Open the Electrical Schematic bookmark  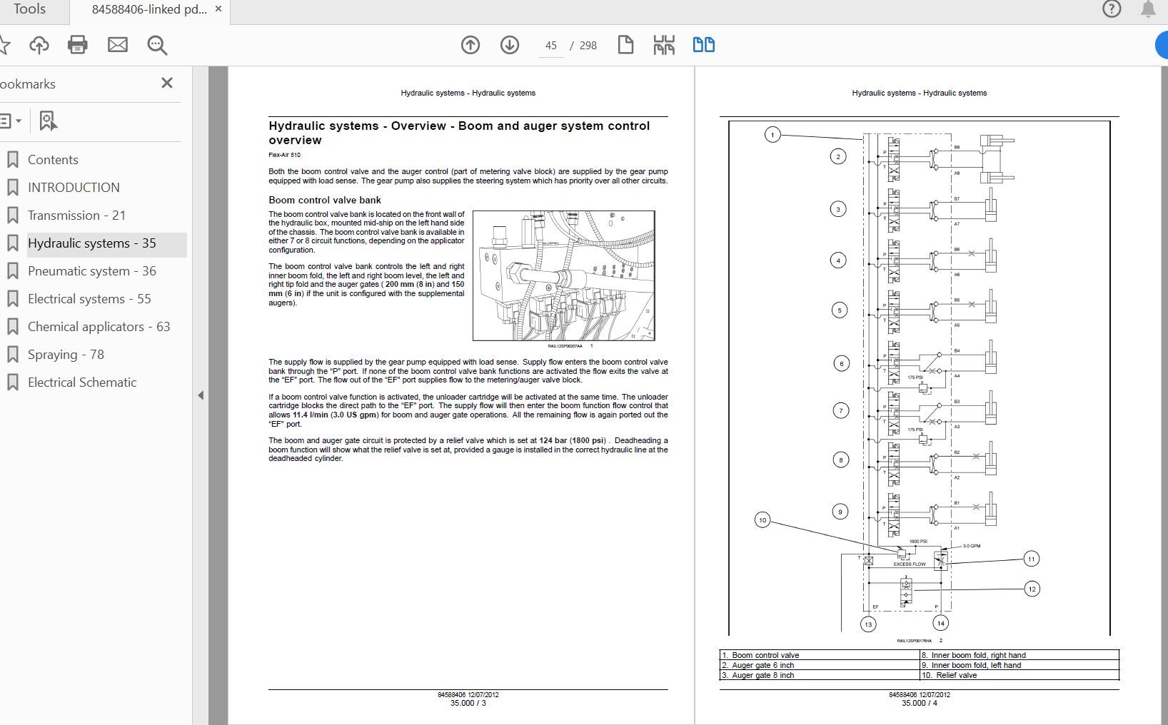(x=82, y=382)
